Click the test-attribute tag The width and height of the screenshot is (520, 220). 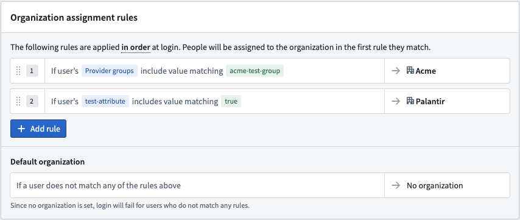pos(105,101)
